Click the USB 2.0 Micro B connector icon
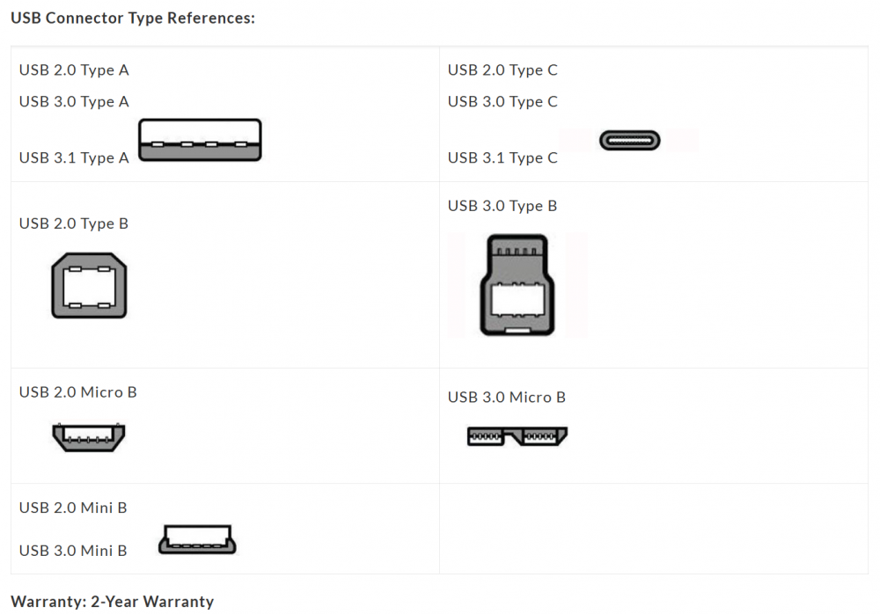Screen dimensions: 880x614 pyautogui.click(x=88, y=437)
